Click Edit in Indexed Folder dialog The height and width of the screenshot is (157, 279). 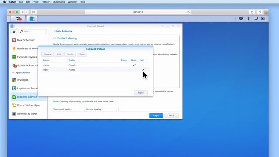(x=59, y=54)
